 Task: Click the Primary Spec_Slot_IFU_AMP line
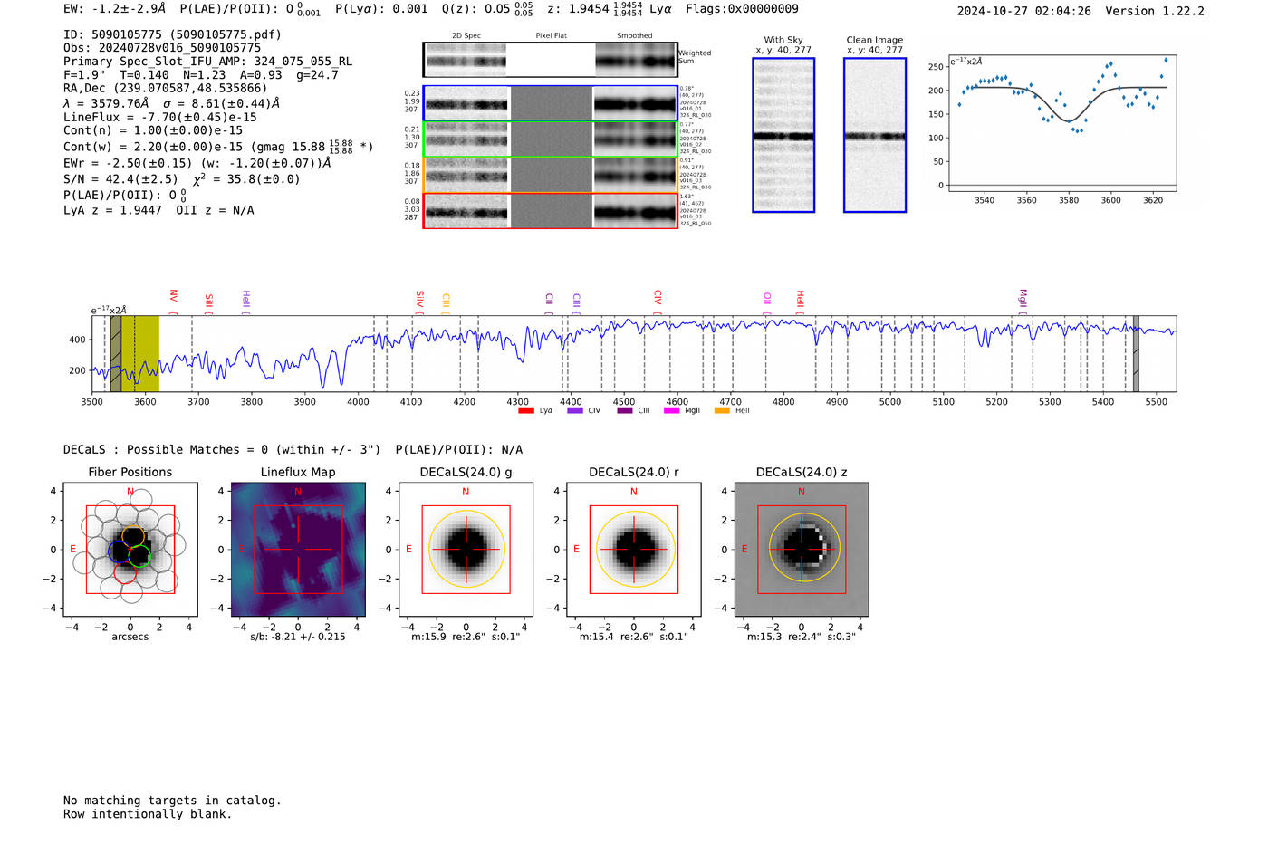click(x=207, y=62)
